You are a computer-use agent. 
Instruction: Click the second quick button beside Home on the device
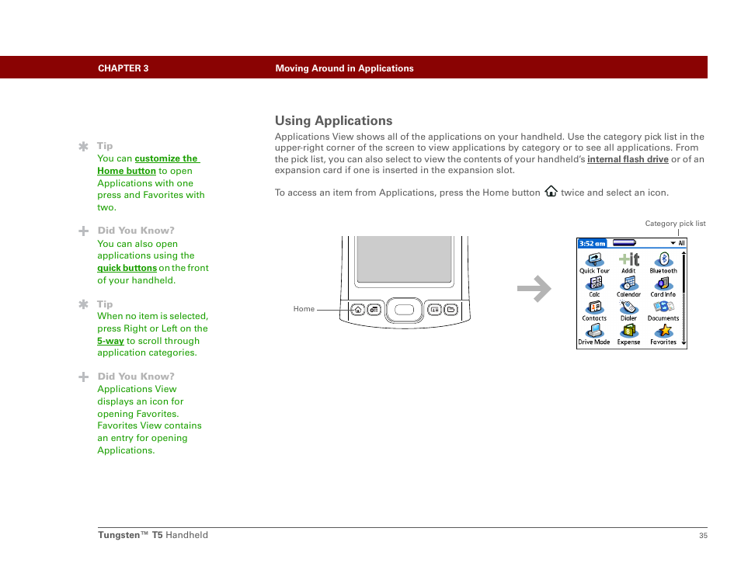(374, 310)
